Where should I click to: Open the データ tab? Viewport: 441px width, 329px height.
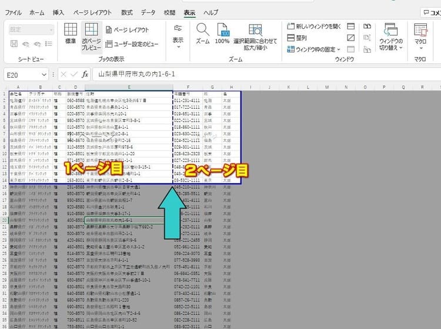[148, 13]
